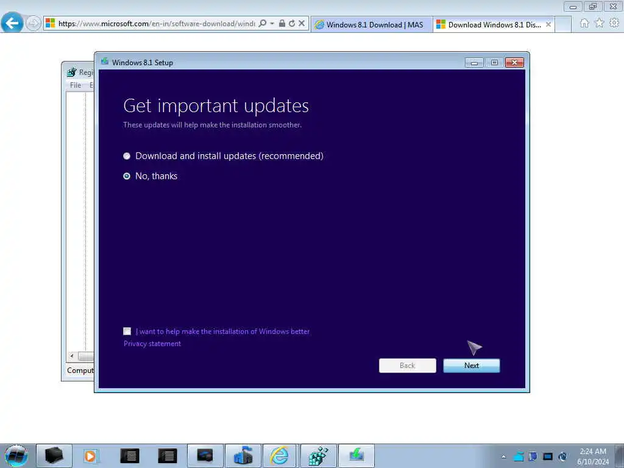The width and height of the screenshot is (624, 468).
Task: Click the address bar search magnifier
Action: point(263,24)
